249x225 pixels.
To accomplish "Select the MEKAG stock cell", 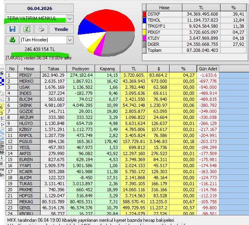I will pyautogui.click(x=29, y=202).
